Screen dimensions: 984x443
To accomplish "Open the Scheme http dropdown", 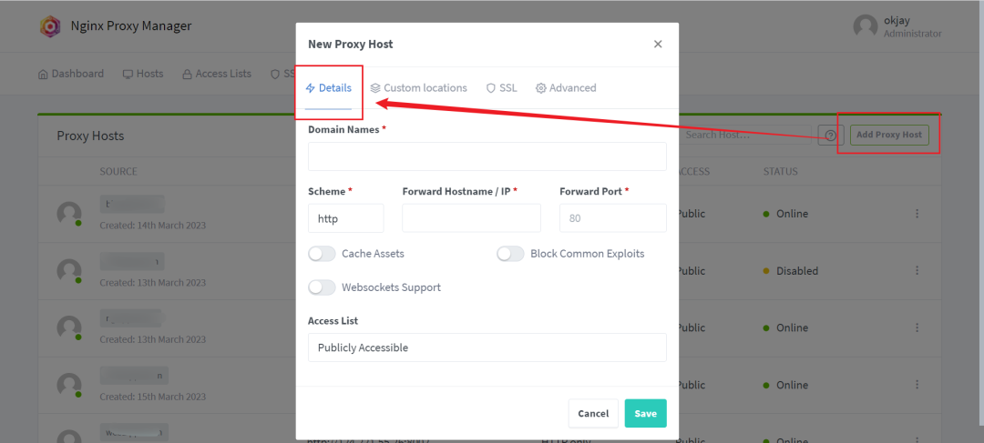I will (346, 218).
